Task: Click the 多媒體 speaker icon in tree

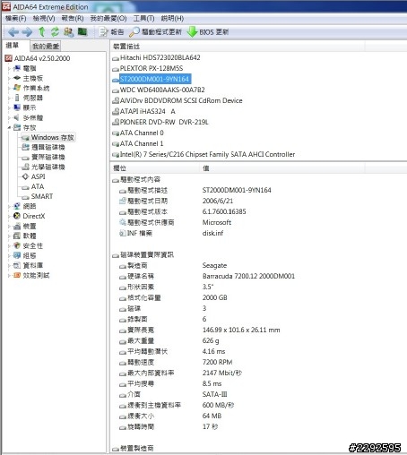Action: point(17,117)
